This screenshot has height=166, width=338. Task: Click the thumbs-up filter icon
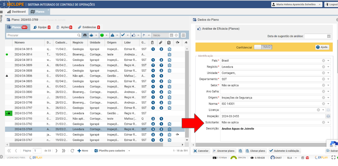pyautogui.click(x=133, y=35)
